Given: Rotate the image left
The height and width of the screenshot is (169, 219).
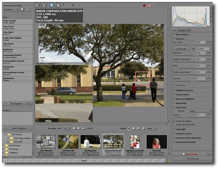Looking at the screenshot, I should 156,5.
